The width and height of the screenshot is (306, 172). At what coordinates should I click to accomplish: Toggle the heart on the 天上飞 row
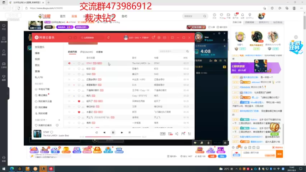pos(79,118)
